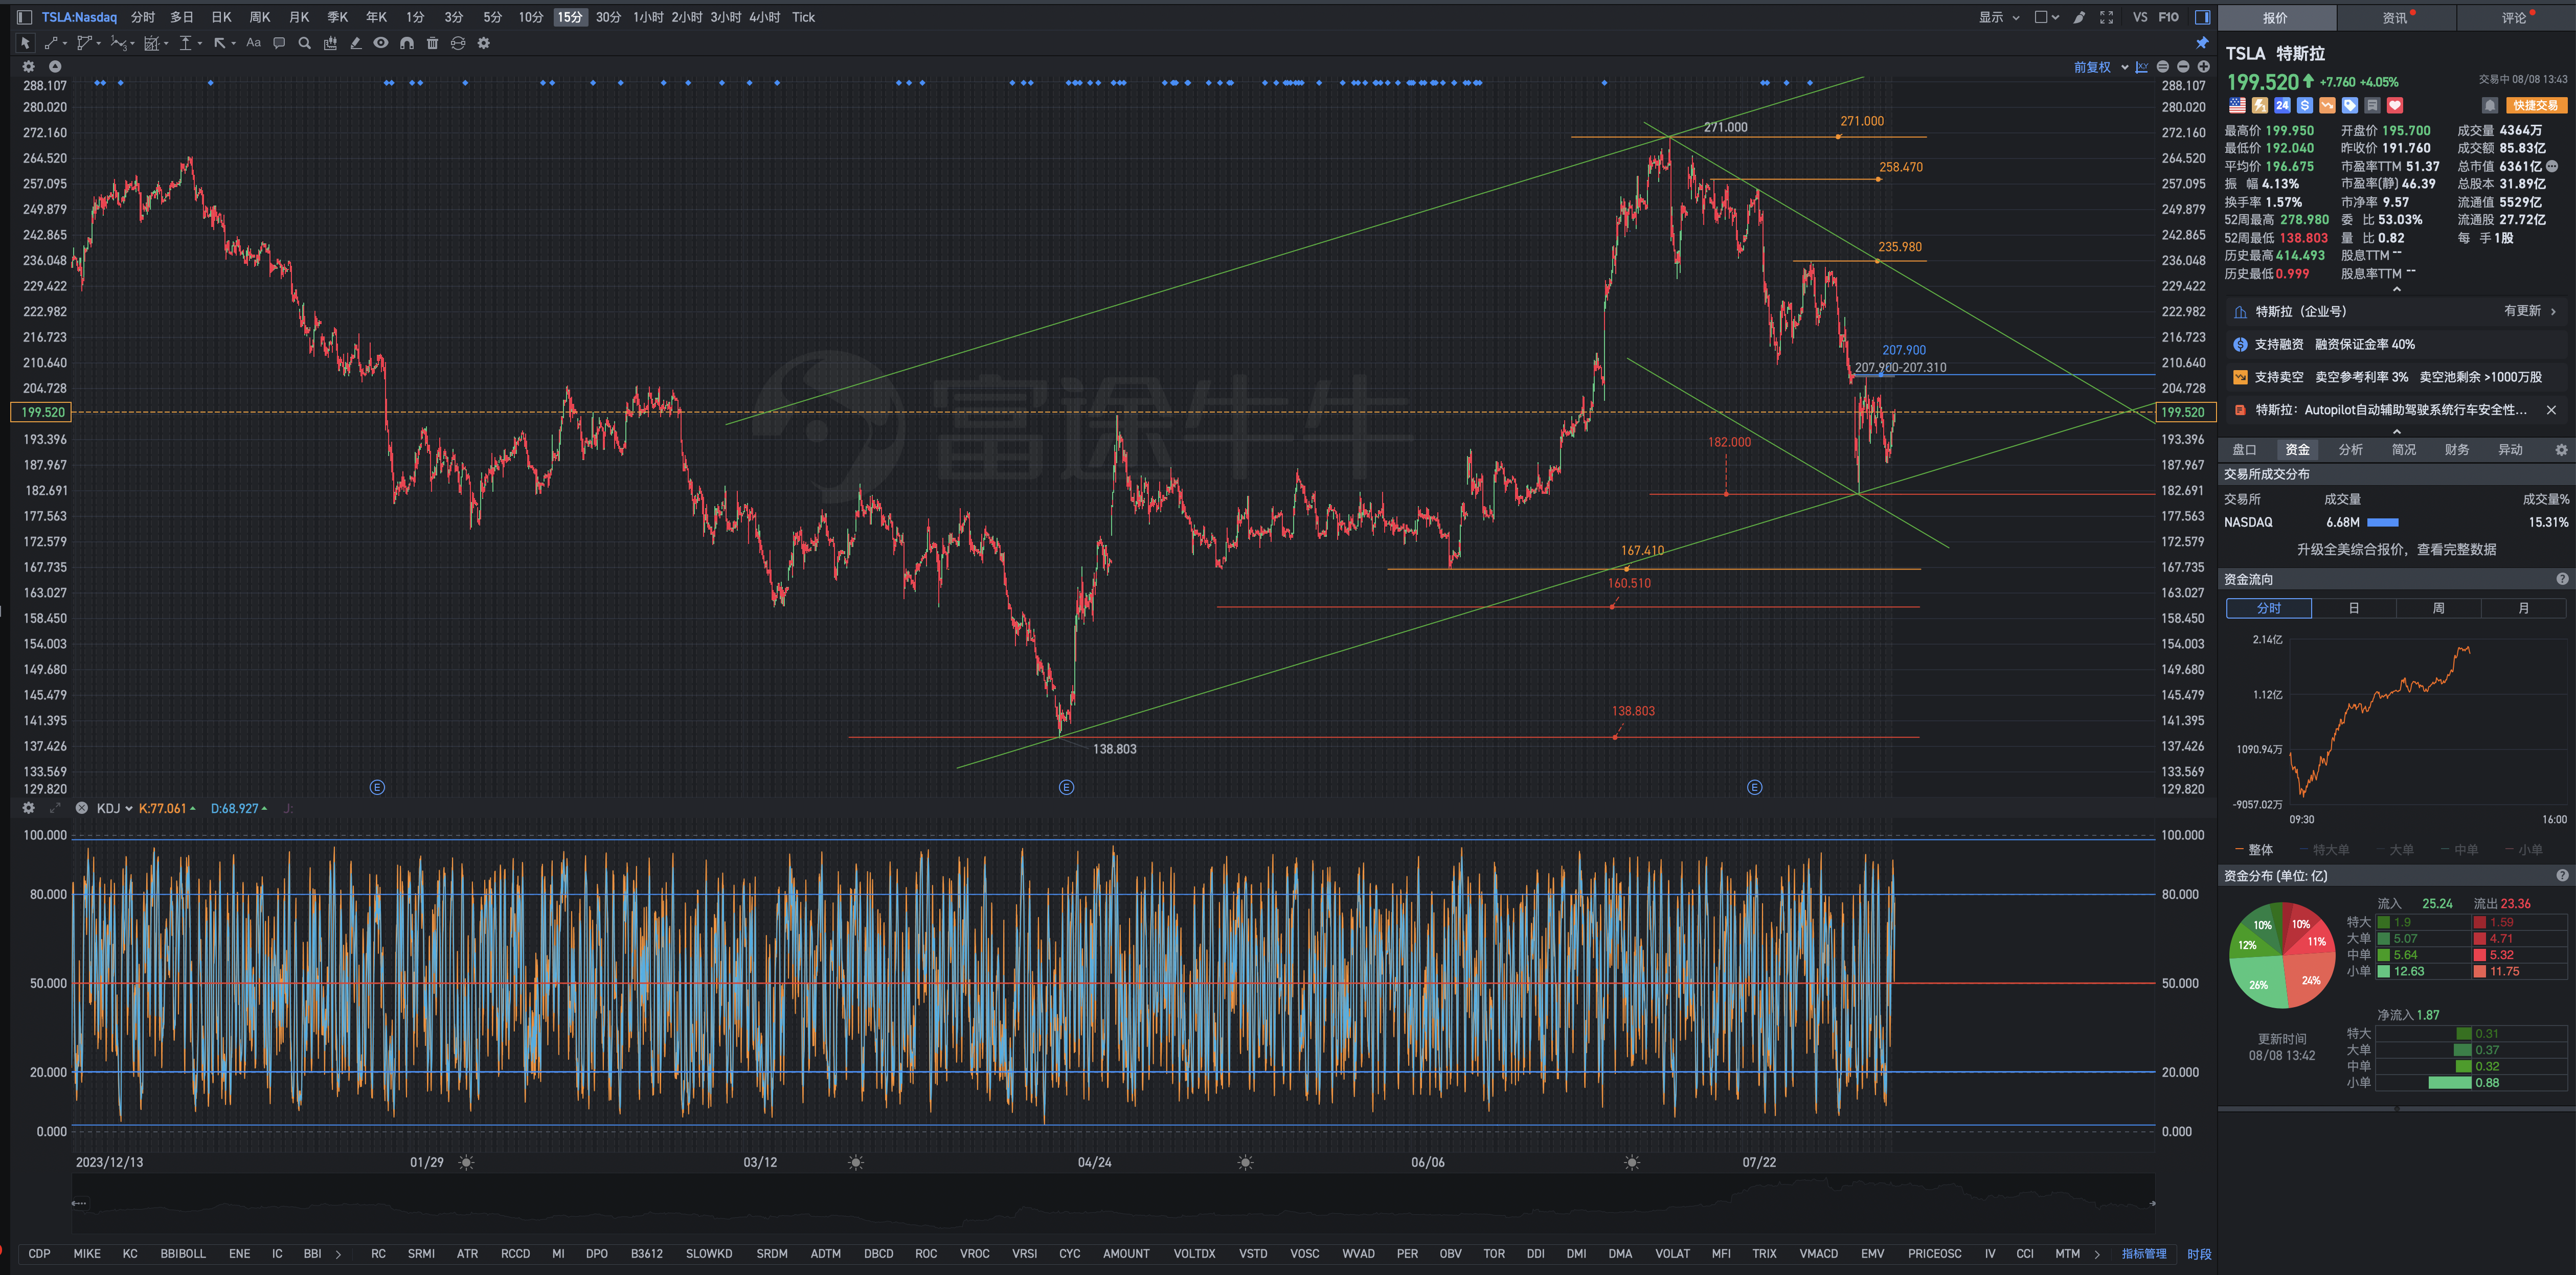The height and width of the screenshot is (1275, 2576).
Task: Select the price range measure tool
Action: [185, 43]
